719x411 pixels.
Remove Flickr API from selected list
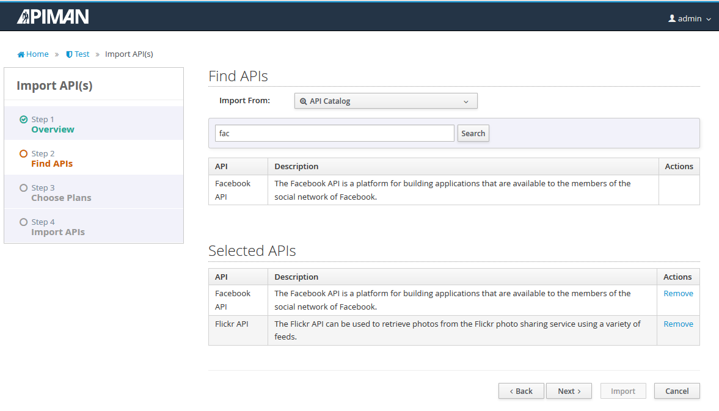(x=678, y=324)
